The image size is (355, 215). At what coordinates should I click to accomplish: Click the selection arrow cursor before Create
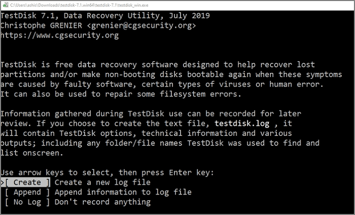[3, 183]
